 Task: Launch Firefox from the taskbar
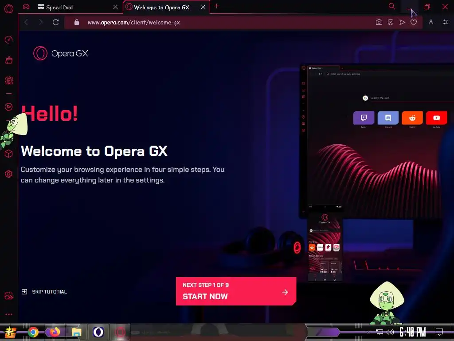click(x=55, y=332)
